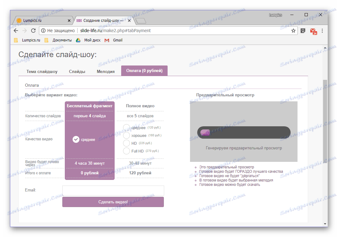
Task: Click the '120 рублей' total price
Action: click(140, 173)
